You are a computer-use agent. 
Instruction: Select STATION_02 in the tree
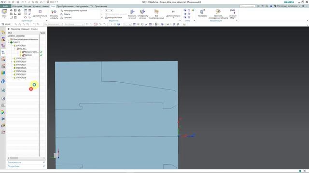(20, 59)
